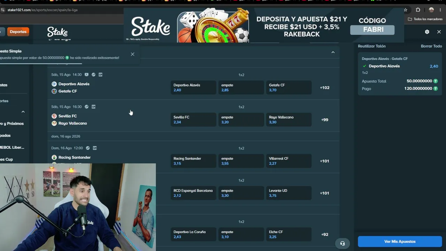This screenshot has height=251, width=446.
Task: Open Todos los marcadores bookmarks folder
Action: (x=425, y=19)
